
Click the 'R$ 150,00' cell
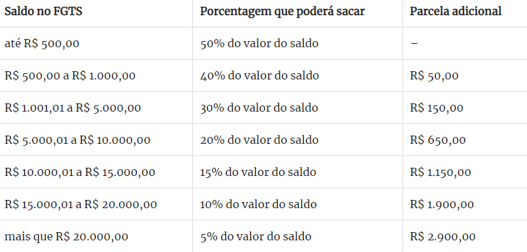click(437, 108)
